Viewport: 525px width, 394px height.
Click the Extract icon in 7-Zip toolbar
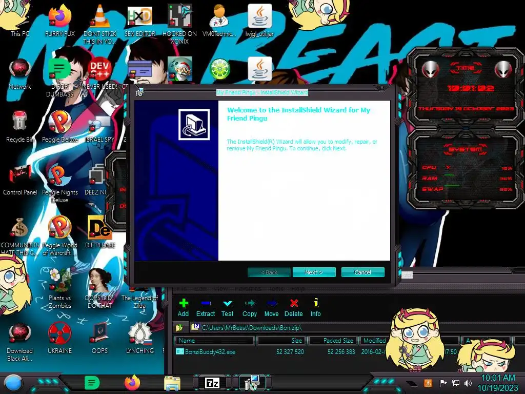click(x=206, y=303)
